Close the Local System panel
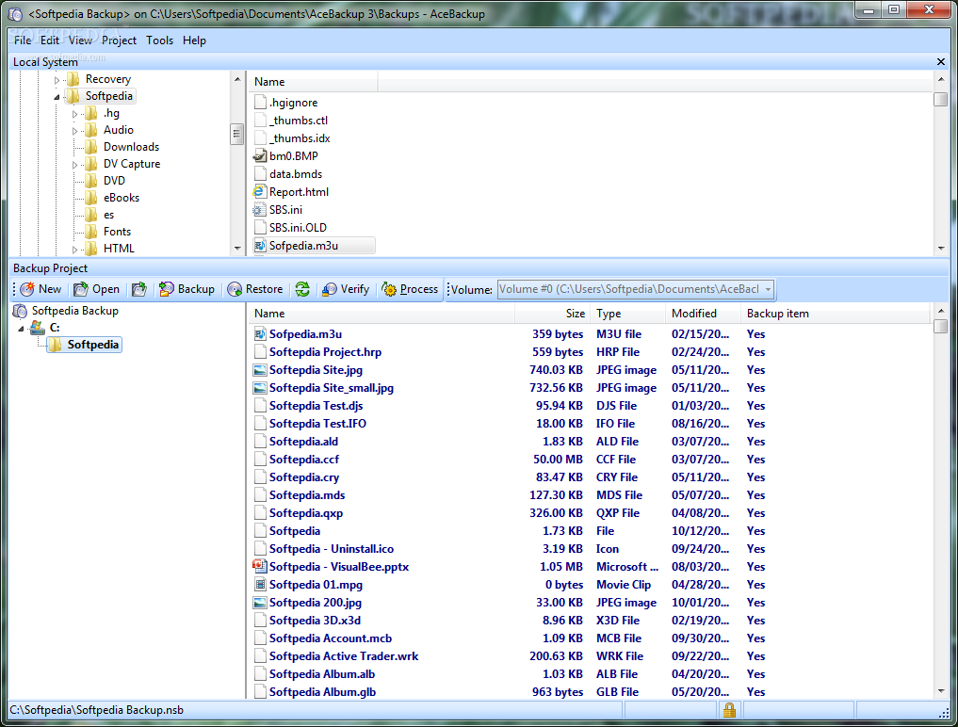This screenshot has width=958, height=727. 941,62
